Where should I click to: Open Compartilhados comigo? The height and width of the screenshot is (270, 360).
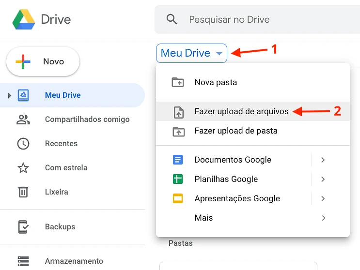pos(87,119)
